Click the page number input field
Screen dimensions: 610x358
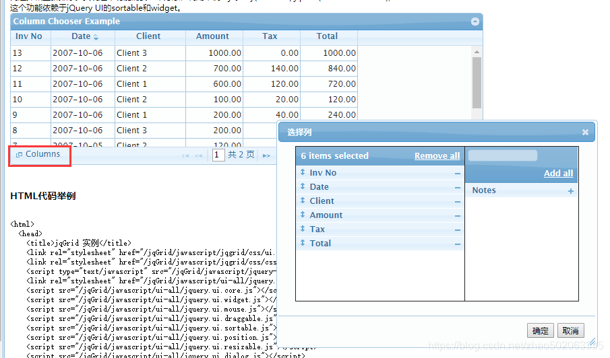click(218, 155)
